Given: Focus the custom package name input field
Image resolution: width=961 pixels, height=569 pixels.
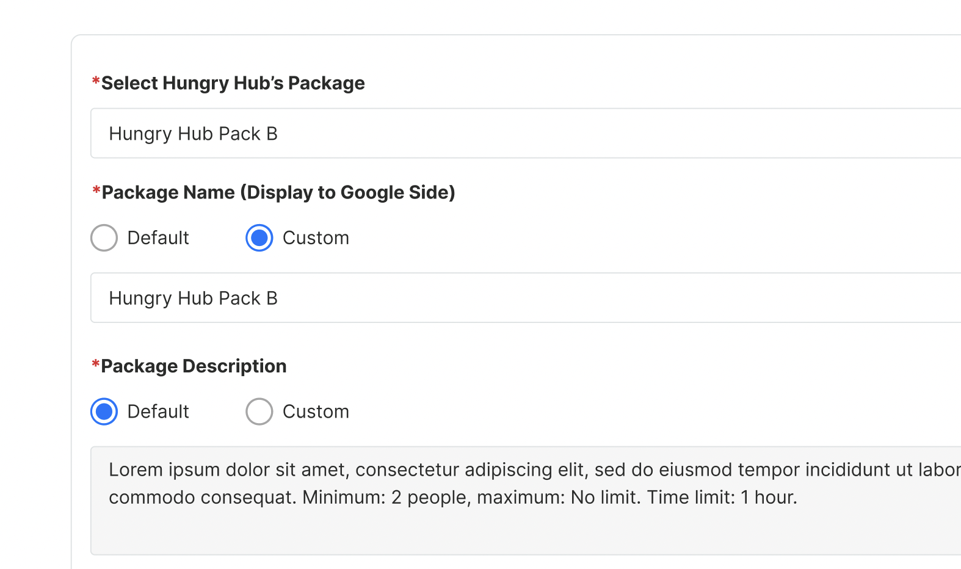Looking at the screenshot, I should 525,298.
